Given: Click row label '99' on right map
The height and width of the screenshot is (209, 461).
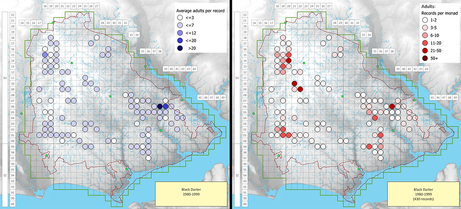Looking at the screenshot, I should [245, 147].
